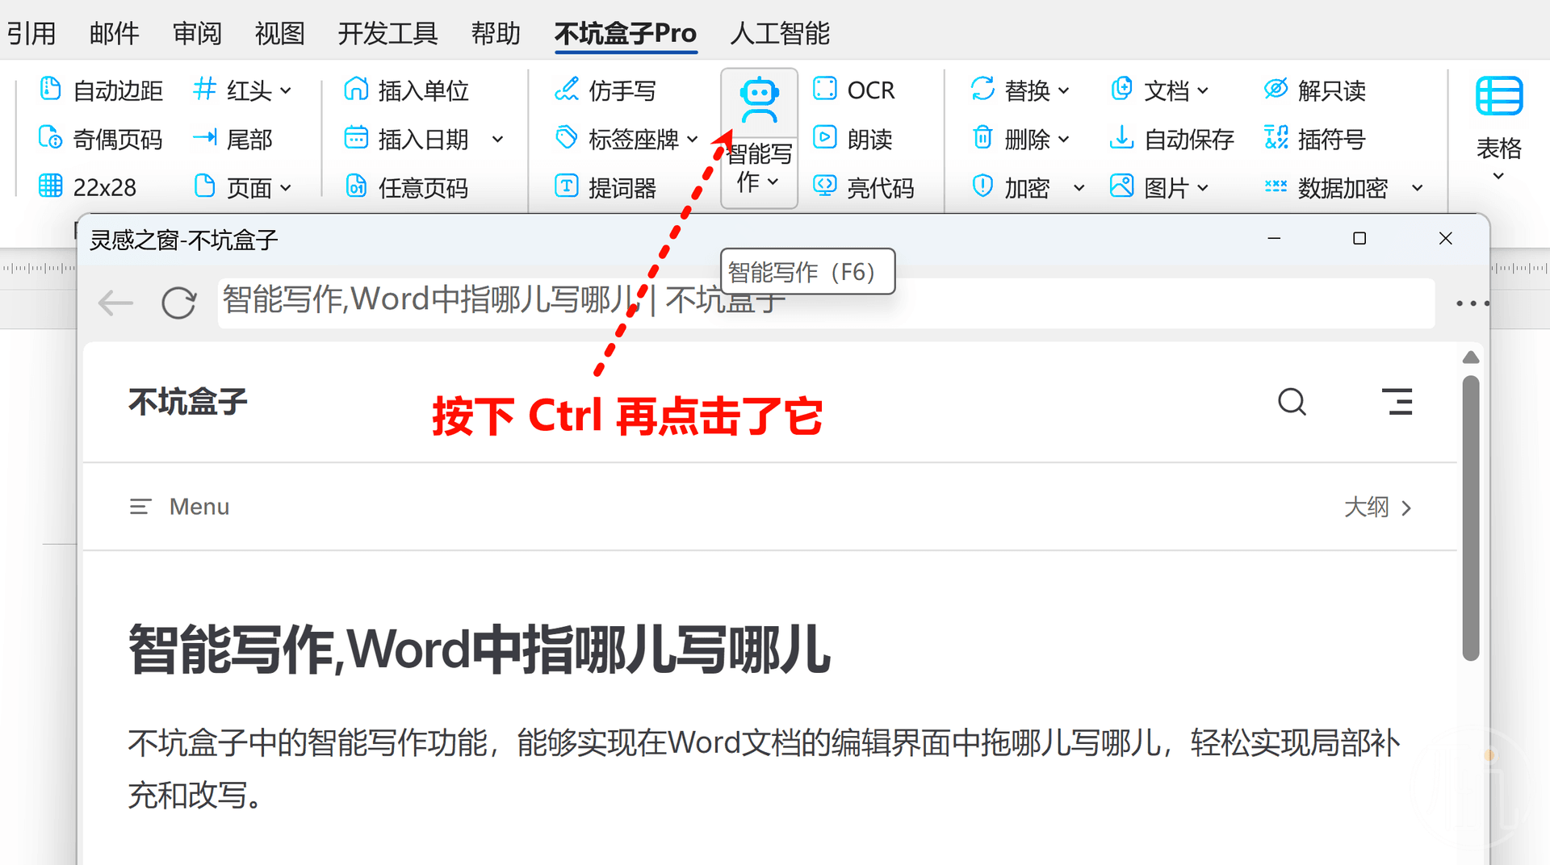The image size is (1550, 865).
Task: Open the 帮助 ribbon tab
Action: (496, 33)
